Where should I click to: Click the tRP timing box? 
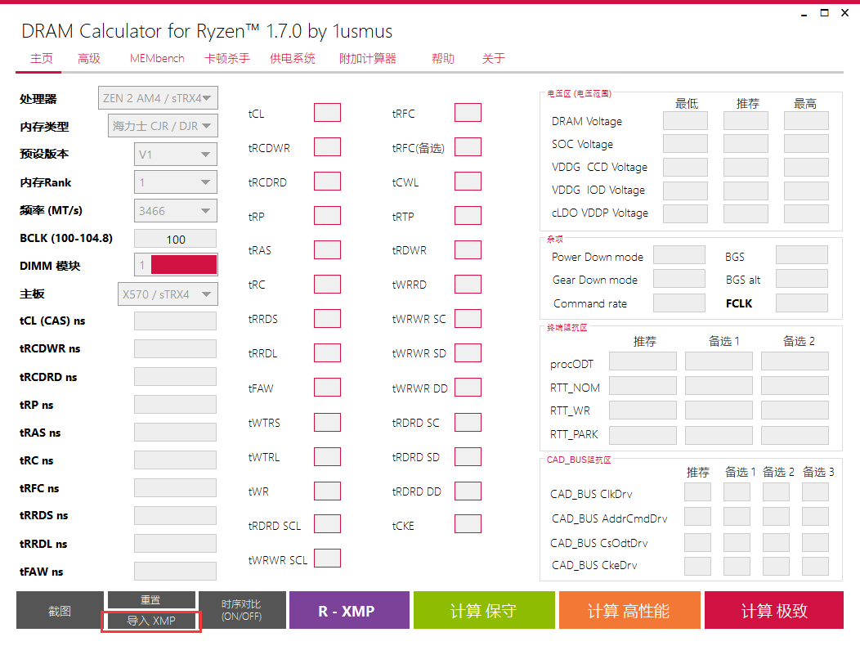pos(328,216)
